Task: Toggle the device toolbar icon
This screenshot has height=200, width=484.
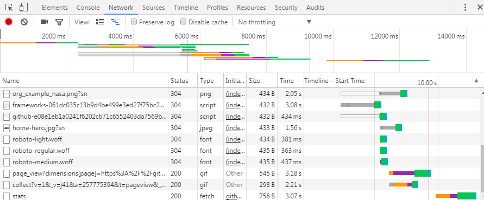Action: click(x=23, y=8)
